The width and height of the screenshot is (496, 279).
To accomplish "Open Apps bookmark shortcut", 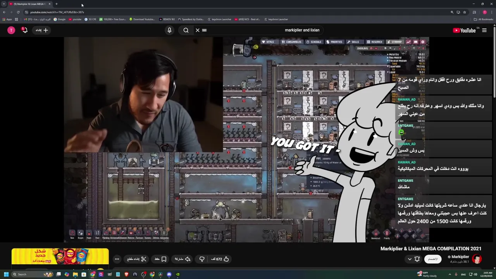I will point(7,19).
